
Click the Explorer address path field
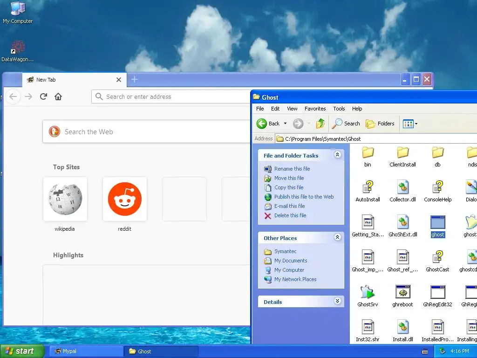[376, 139]
